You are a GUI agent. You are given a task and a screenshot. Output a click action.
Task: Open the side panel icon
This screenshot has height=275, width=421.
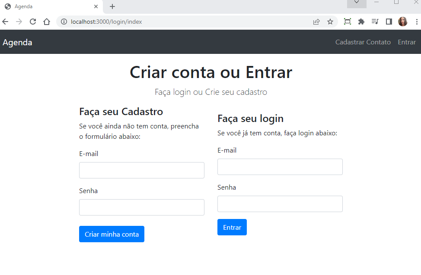click(x=389, y=21)
